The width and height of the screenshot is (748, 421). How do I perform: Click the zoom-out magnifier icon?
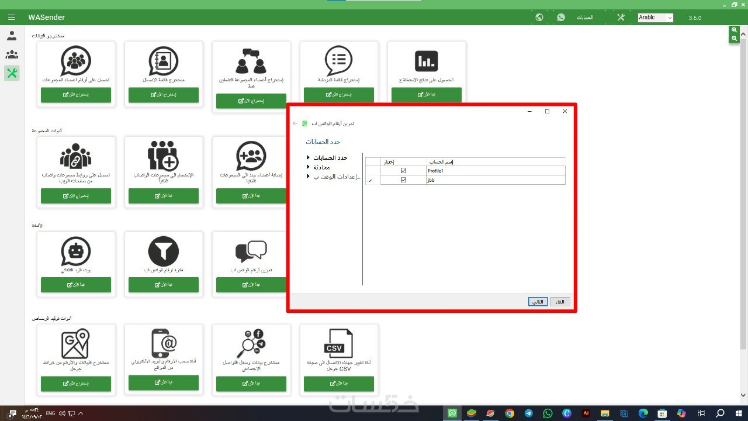pos(734,39)
